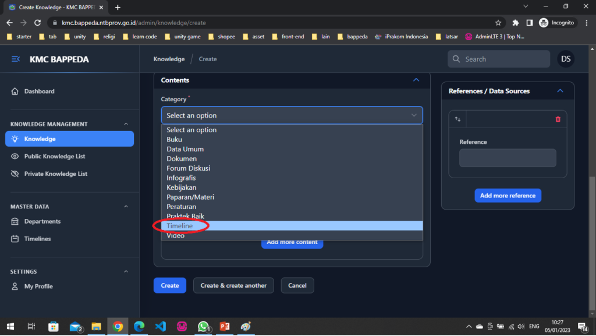
Task: Click the Cancel button
Action: click(x=297, y=285)
